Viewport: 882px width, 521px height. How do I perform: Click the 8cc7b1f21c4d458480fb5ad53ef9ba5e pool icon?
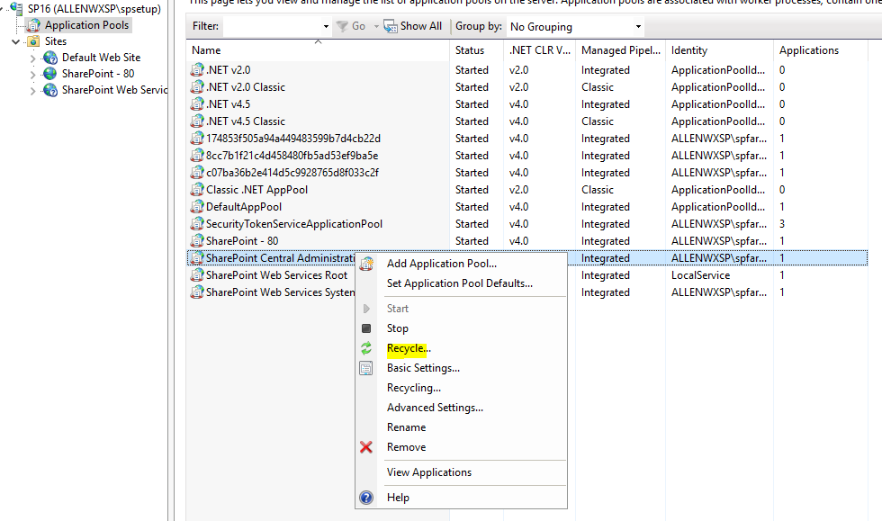click(x=197, y=156)
